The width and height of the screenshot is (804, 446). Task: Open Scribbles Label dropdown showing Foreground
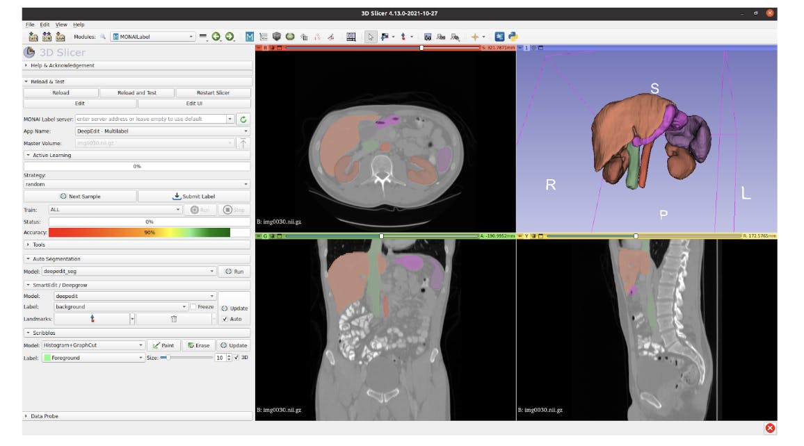tap(93, 357)
